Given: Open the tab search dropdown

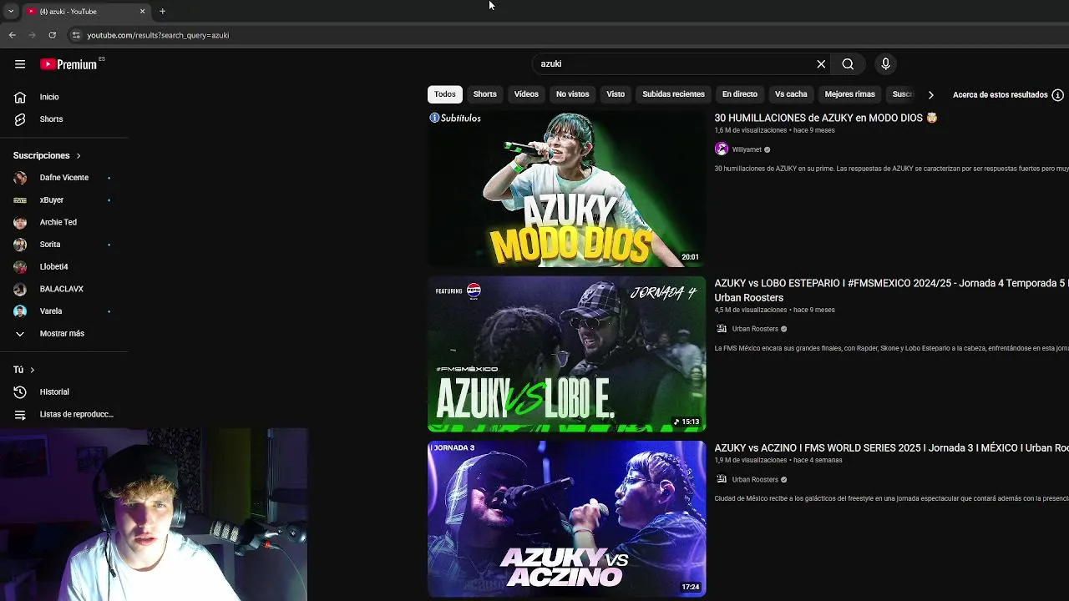Looking at the screenshot, I should 11,11.
